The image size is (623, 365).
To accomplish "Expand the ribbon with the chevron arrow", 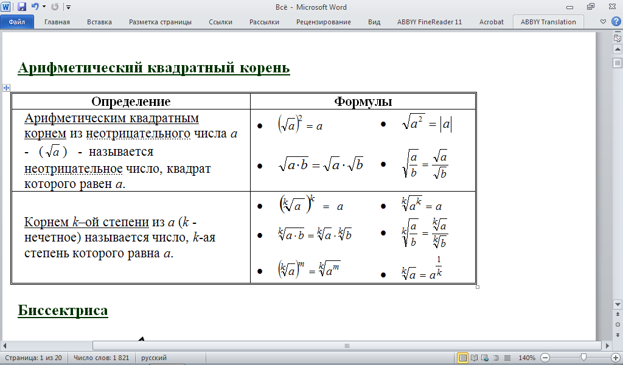I will click(603, 21).
